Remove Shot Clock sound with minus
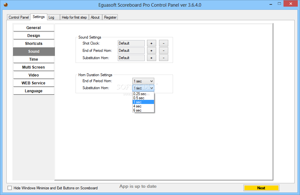 click(x=163, y=43)
